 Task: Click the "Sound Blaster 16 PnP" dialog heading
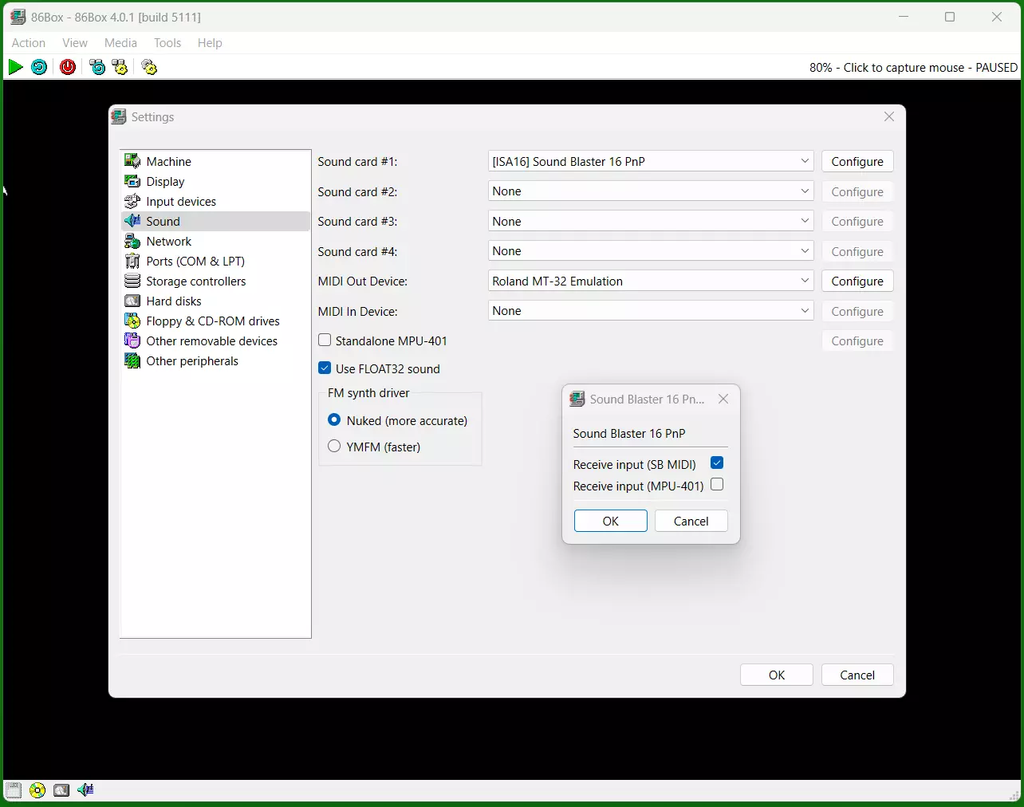click(x=629, y=434)
